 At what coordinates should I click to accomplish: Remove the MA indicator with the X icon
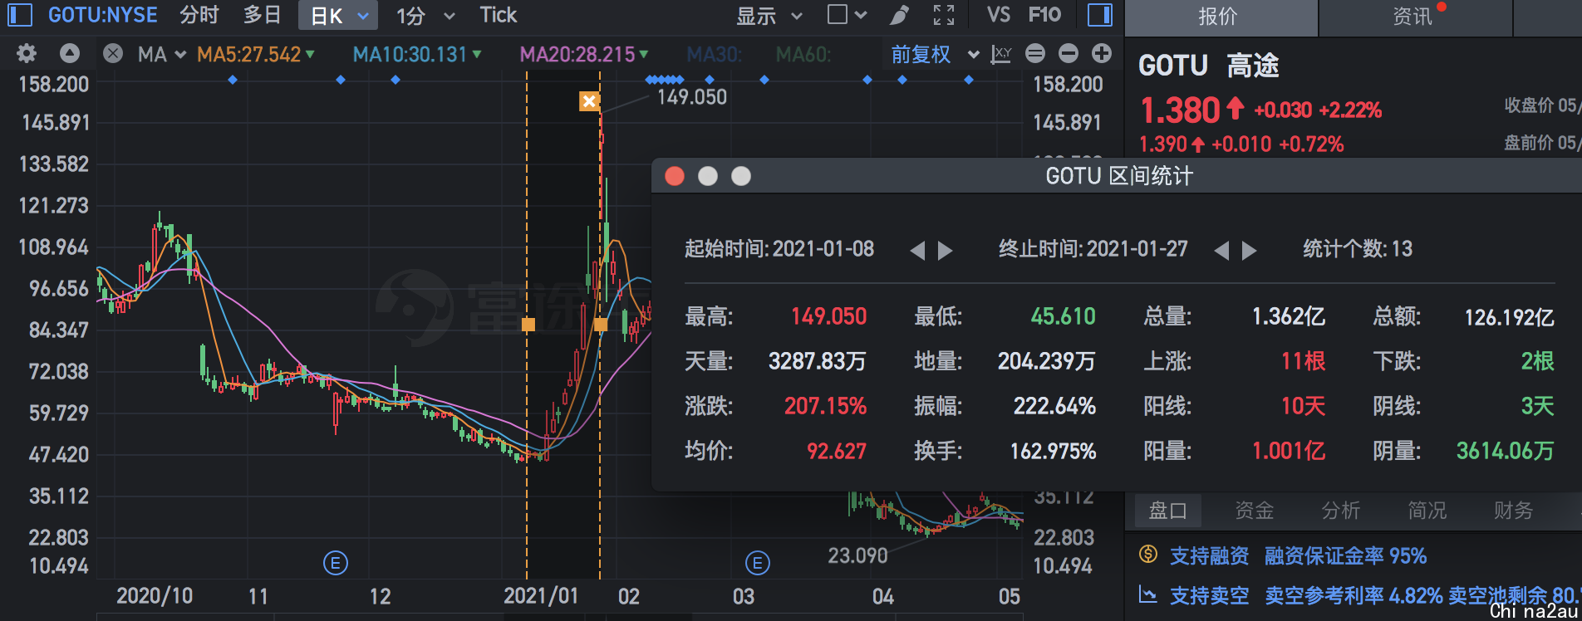tap(113, 54)
